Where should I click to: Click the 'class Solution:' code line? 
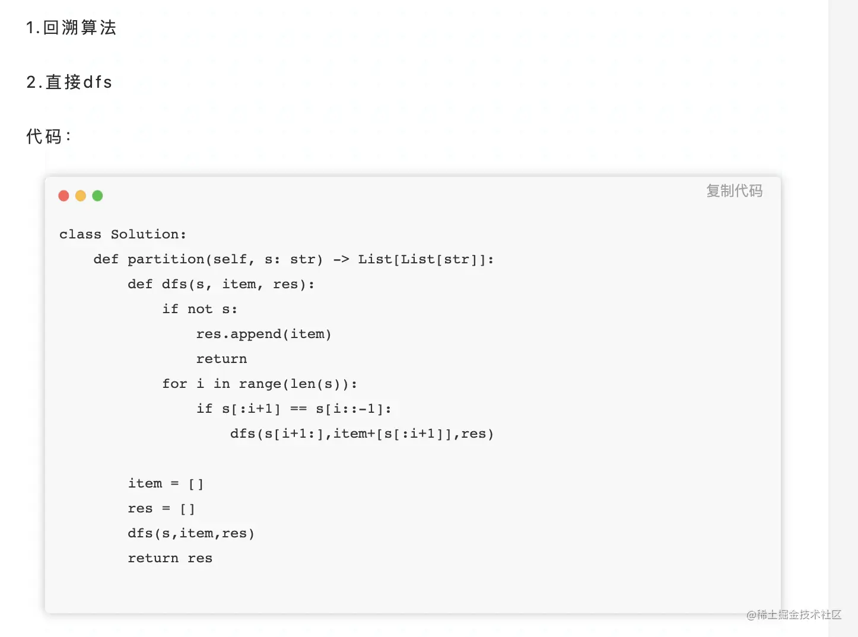(x=123, y=234)
